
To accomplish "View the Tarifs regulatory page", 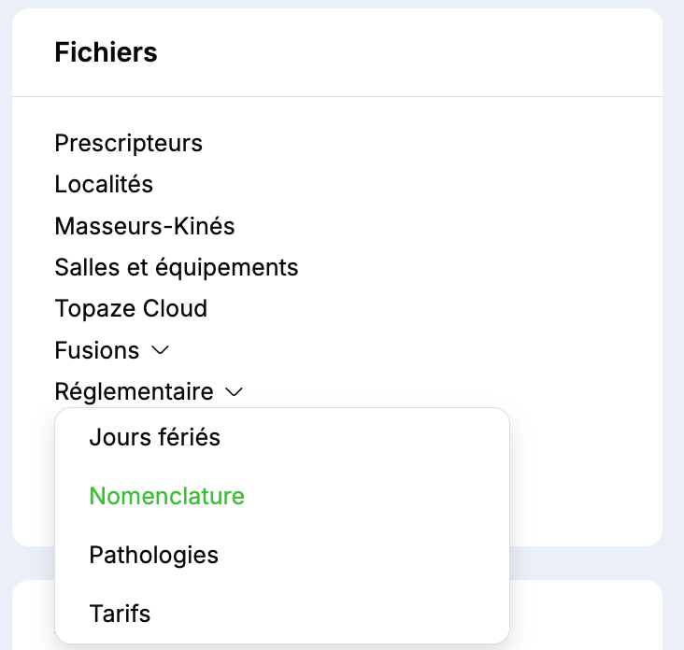I will click(120, 614).
